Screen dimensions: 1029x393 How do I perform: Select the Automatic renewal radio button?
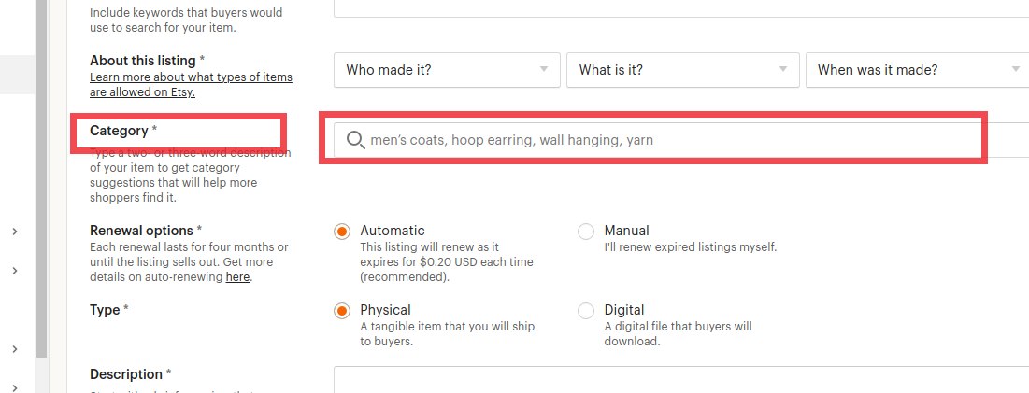pos(341,232)
